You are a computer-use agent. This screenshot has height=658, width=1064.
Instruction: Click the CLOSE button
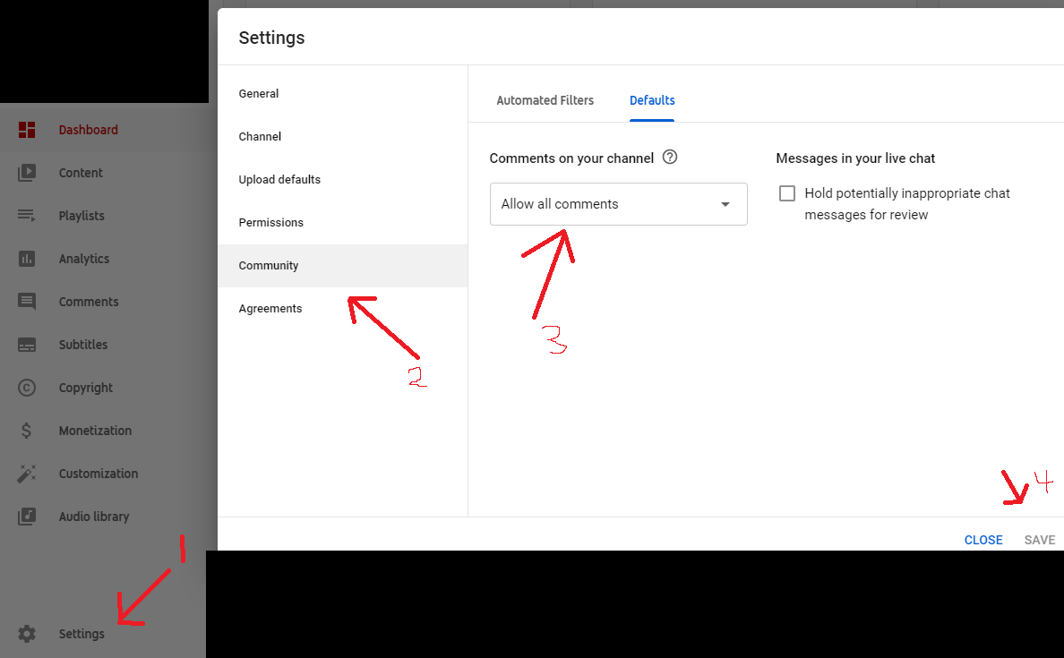[x=983, y=540]
